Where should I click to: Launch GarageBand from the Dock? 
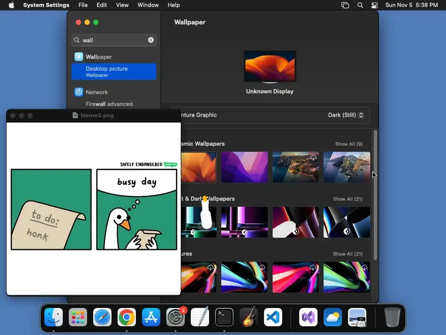(x=249, y=317)
